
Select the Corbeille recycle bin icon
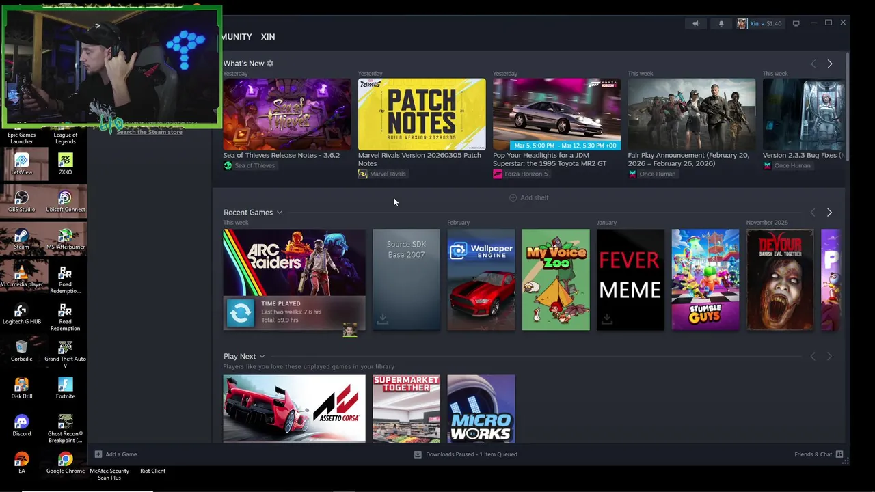point(22,351)
